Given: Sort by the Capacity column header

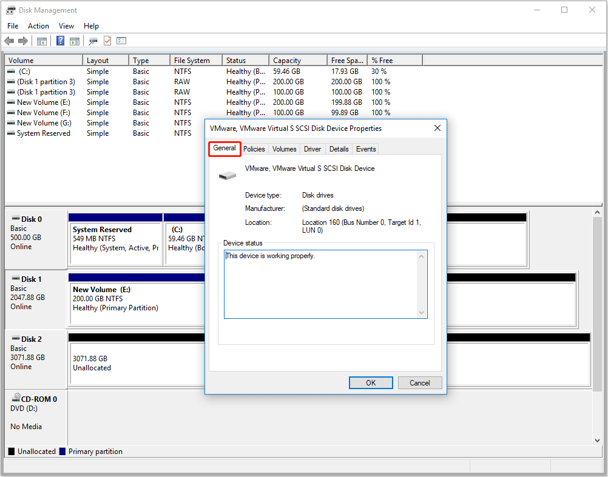Looking at the screenshot, I should [x=298, y=61].
